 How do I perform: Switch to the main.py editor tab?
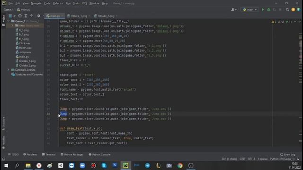click(54, 16)
